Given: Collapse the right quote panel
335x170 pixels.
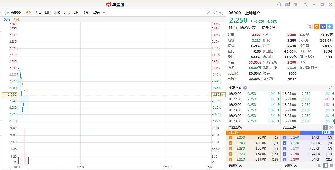Looking at the screenshot, I should (x=222, y=13).
